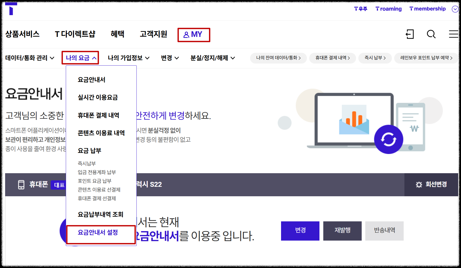Click the phone icon beside 휴대폰
The image size is (461, 268).
pos(21,184)
